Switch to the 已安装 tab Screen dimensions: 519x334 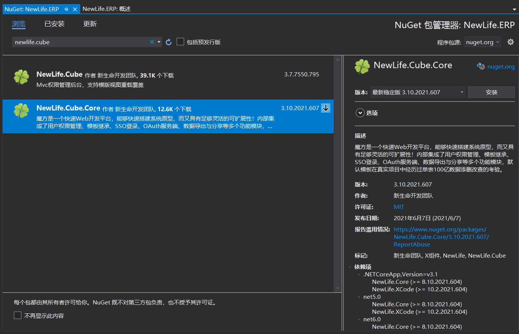tap(54, 24)
